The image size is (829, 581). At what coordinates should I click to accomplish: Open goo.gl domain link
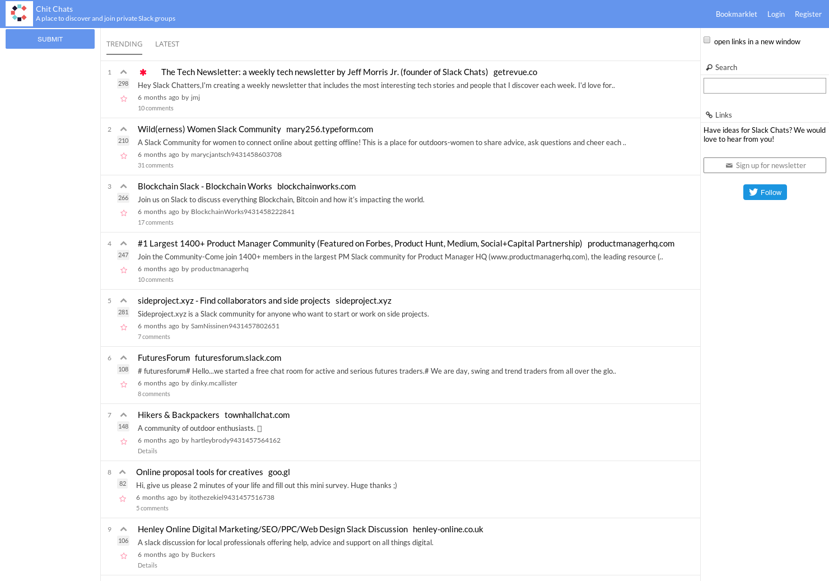279,472
